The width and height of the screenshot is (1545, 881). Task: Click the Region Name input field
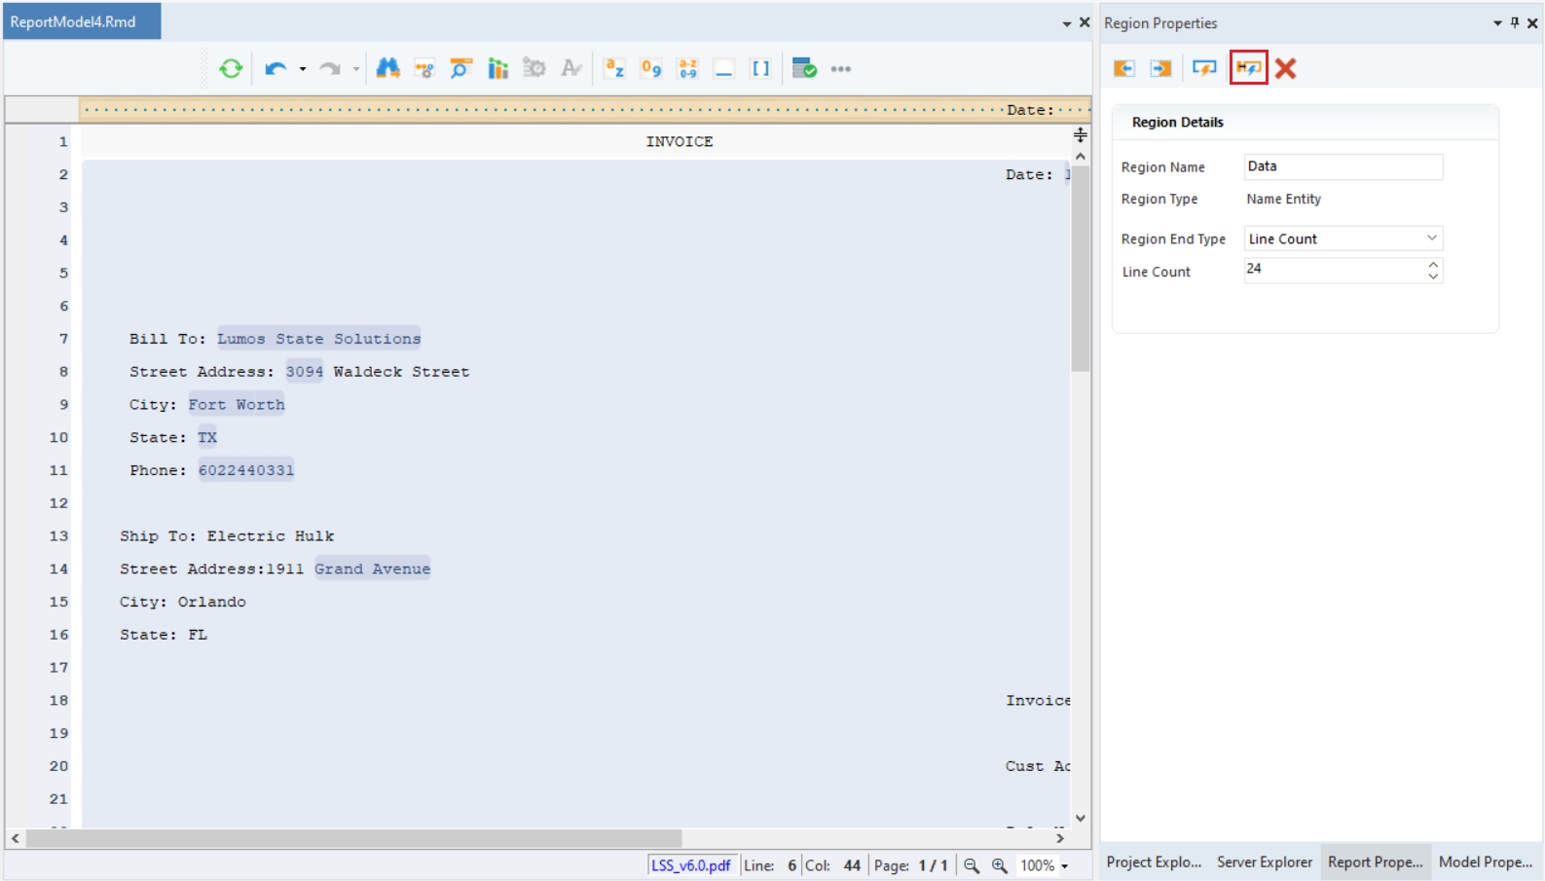click(x=1343, y=166)
